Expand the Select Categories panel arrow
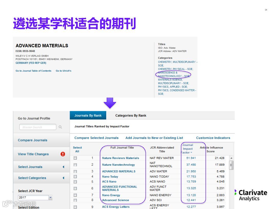 click(63, 178)
